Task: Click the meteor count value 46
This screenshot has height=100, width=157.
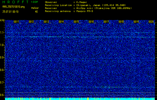Action: pos(36,12)
